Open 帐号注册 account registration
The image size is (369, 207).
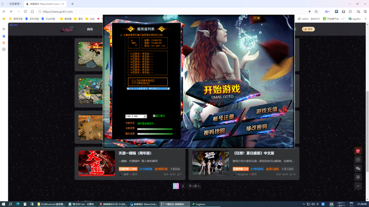point(223,118)
